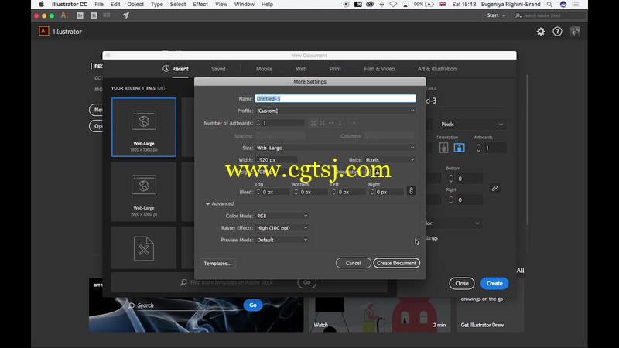Open the Help question mark icon
Screen dimensions: 619x348
(557, 32)
